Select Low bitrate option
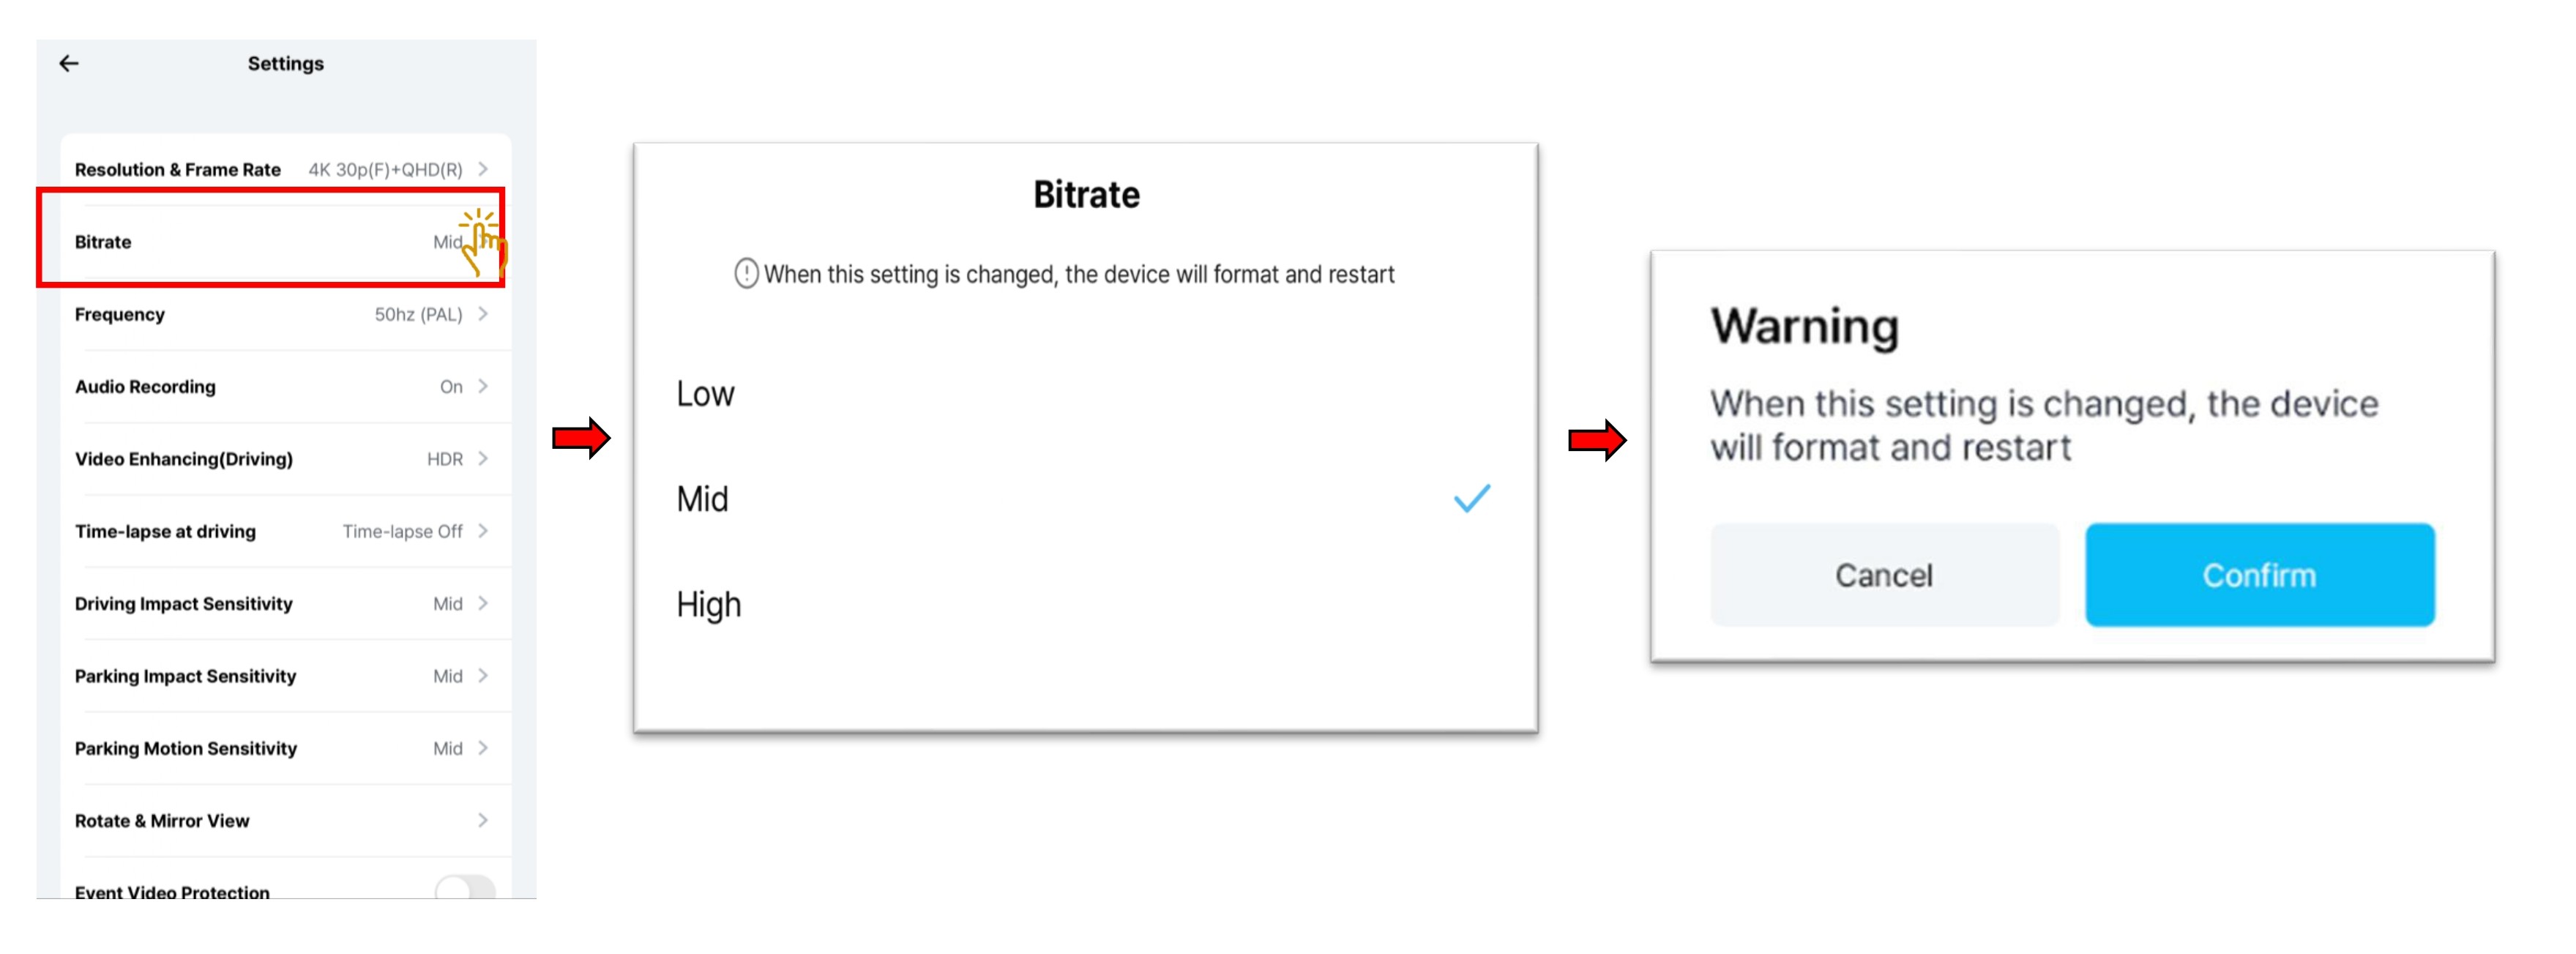The height and width of the screenshot is (954, 2576). click(705, 394)
